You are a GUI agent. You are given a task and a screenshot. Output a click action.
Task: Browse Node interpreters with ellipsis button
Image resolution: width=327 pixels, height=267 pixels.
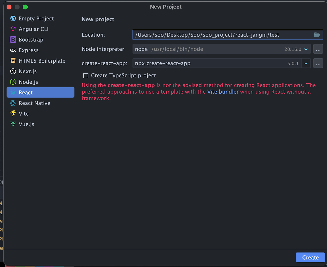[x=318, y=49]
